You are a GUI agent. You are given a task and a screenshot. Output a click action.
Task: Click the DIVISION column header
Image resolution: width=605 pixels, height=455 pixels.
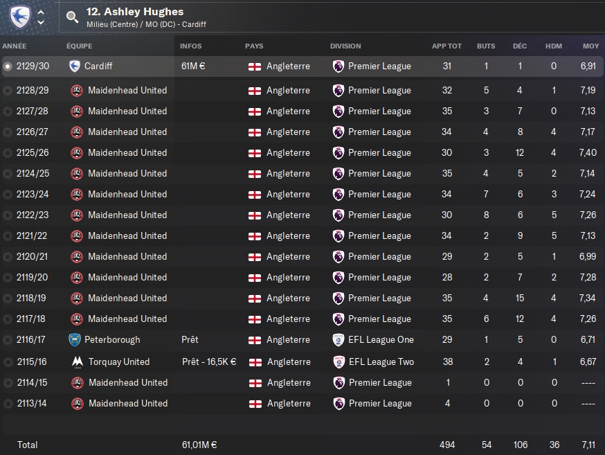click(345, 46)
